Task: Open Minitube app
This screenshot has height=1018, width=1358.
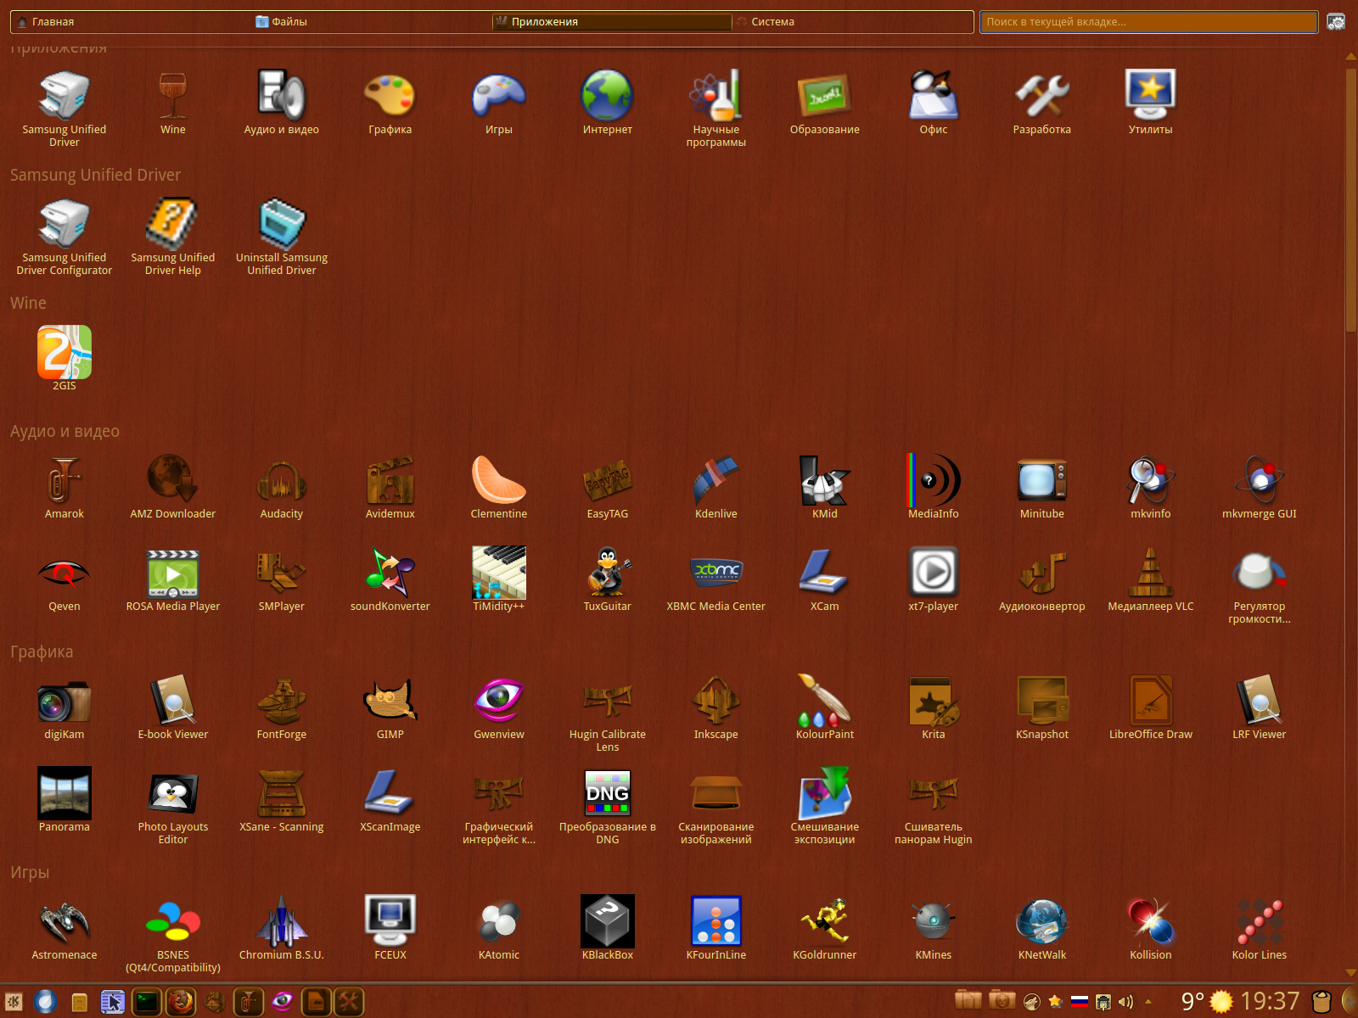Action: [x=1042, y=488]
